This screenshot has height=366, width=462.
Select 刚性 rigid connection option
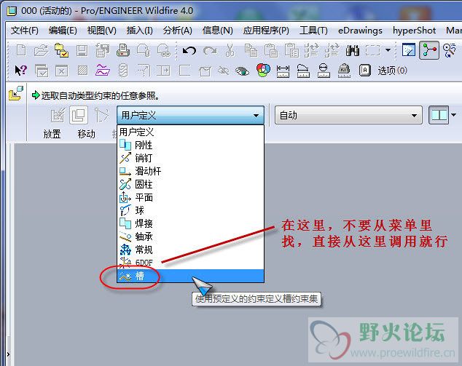190,145
